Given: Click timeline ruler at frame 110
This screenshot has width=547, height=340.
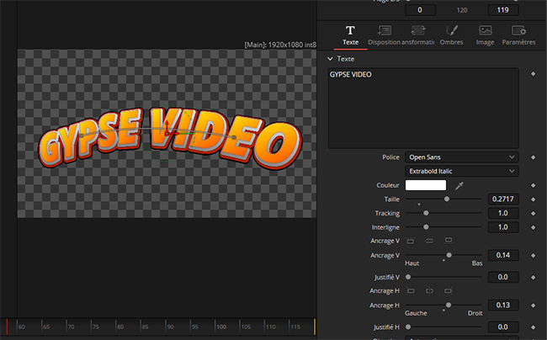Looking at the screenshot, I should coord(270,327).
